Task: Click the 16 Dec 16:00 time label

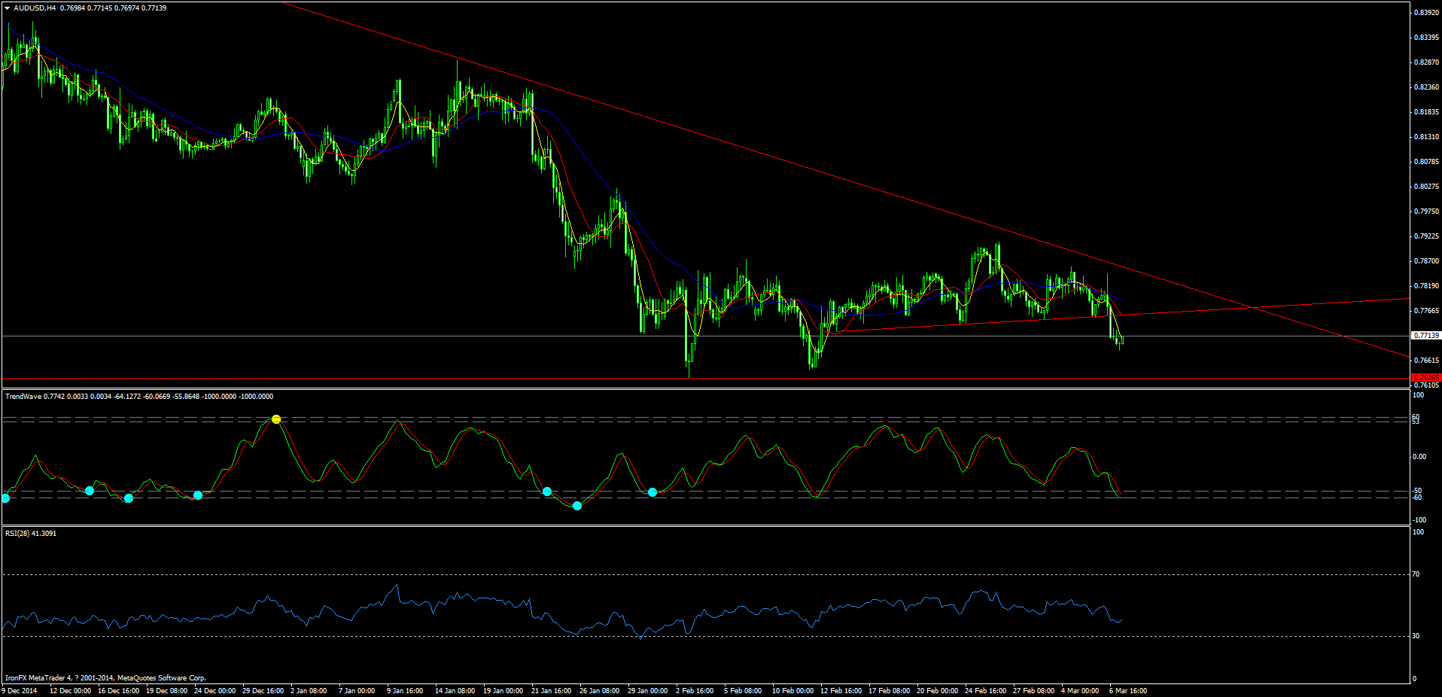Action: (x=119, y=691)
